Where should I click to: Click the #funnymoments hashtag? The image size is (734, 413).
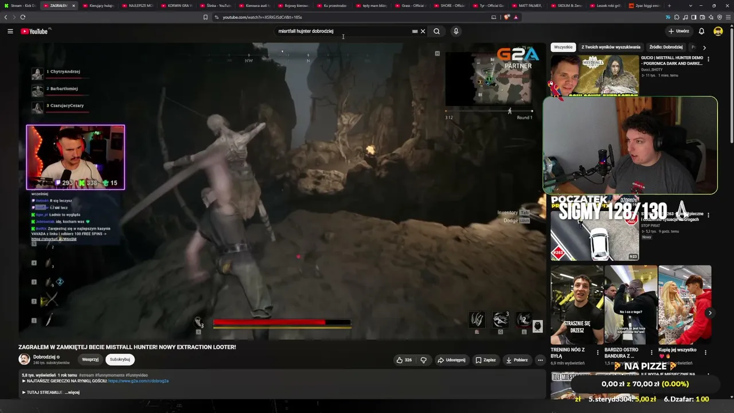click(109, 375)
